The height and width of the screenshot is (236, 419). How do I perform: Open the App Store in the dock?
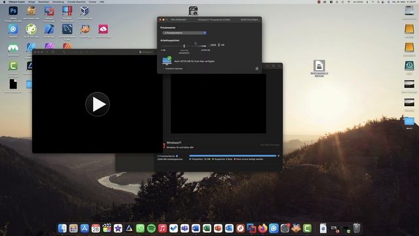[x=84, y=228]
